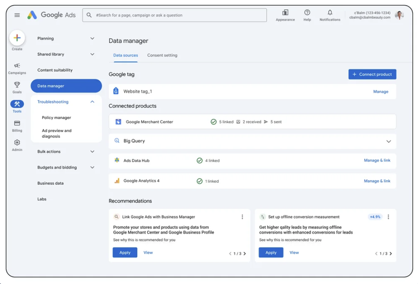Image resolution: width=418 pixels, height=284 pixels.
Task: Click the search magnifier icon
Action: [x=89, y=15]
